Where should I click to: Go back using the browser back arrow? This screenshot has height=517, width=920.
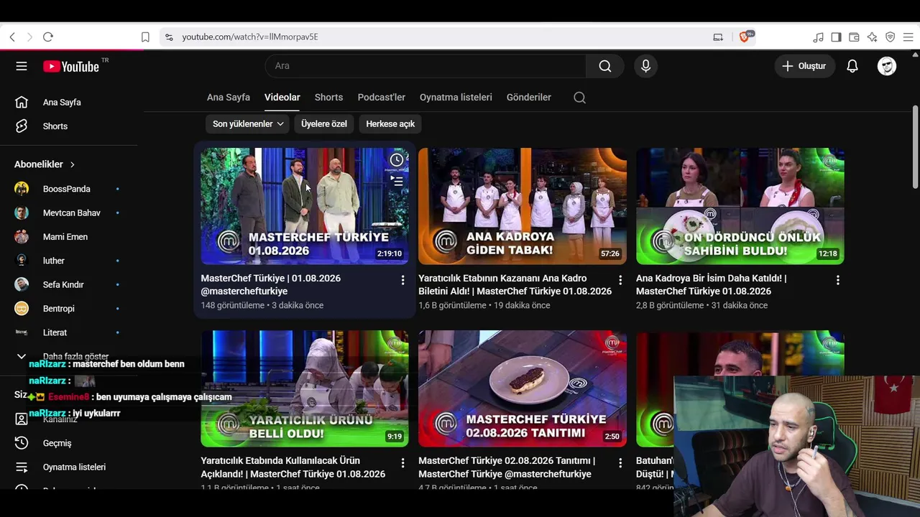point(12,37)
